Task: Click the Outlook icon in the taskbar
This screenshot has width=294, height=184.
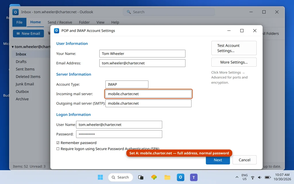Action: (180, 177)
